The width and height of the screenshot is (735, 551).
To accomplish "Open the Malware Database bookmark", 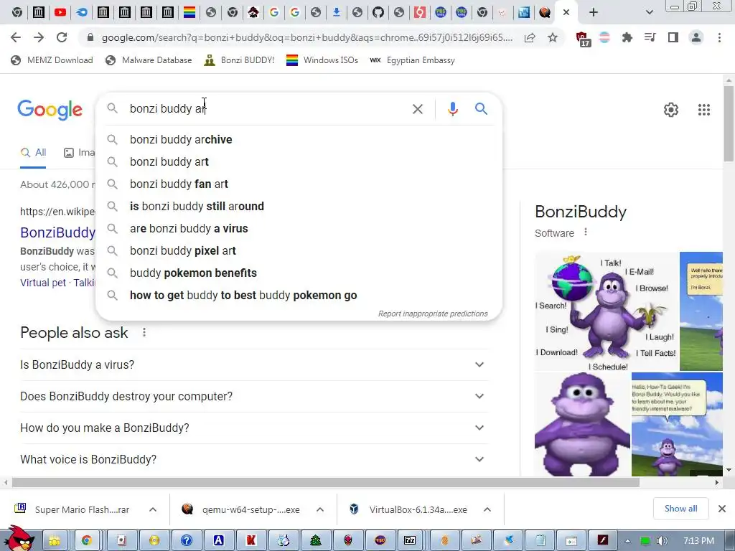I will coord(149,60).
